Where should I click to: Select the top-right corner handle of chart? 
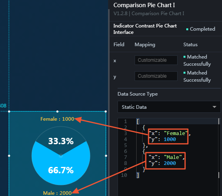(x=106, y=112)
